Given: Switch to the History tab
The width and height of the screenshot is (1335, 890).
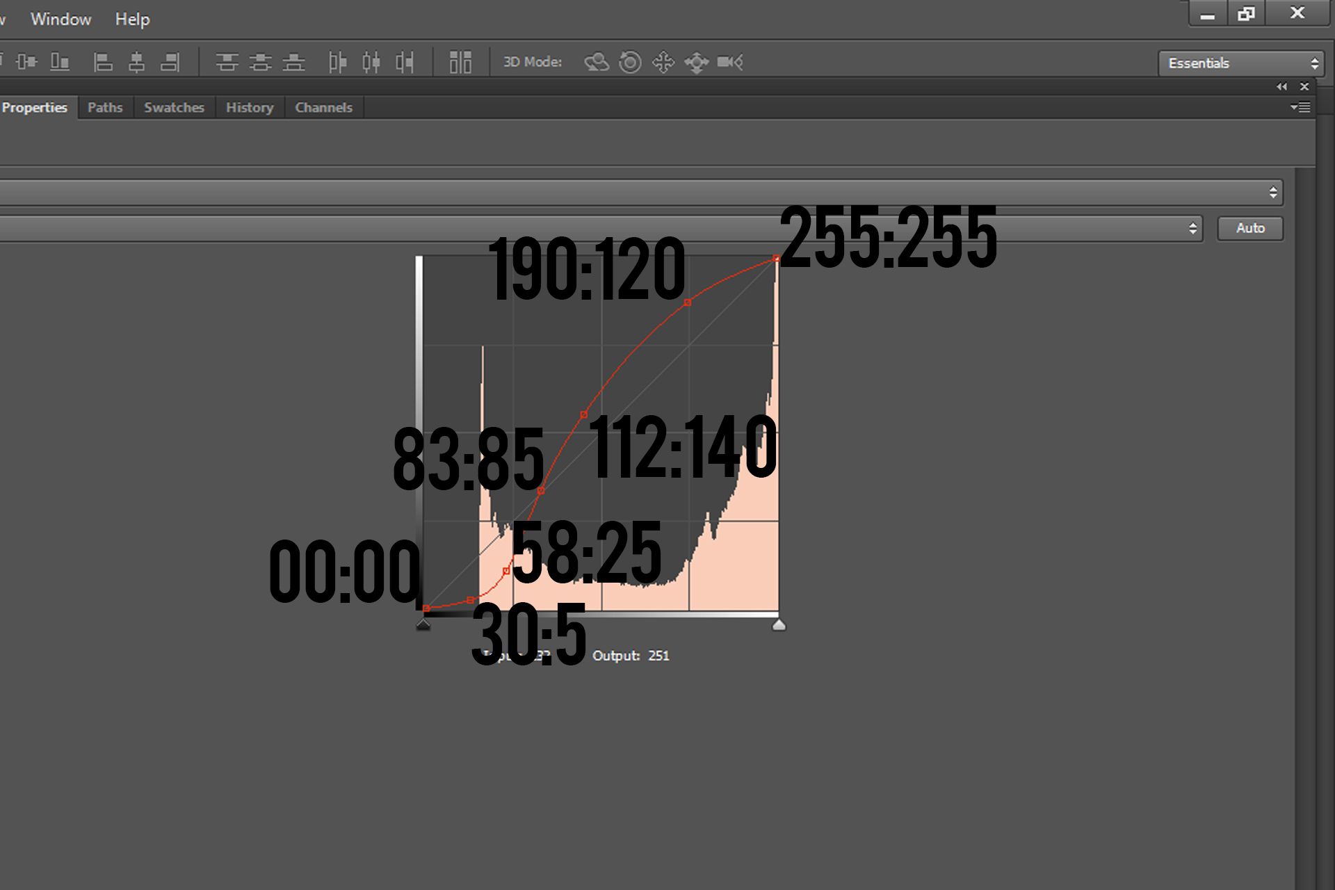Looking at the screenshot, I should 249,108.
